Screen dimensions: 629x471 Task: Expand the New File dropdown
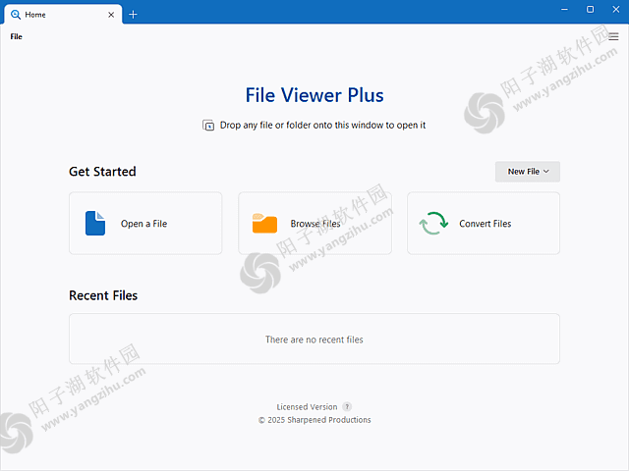(x=528, y=172)
